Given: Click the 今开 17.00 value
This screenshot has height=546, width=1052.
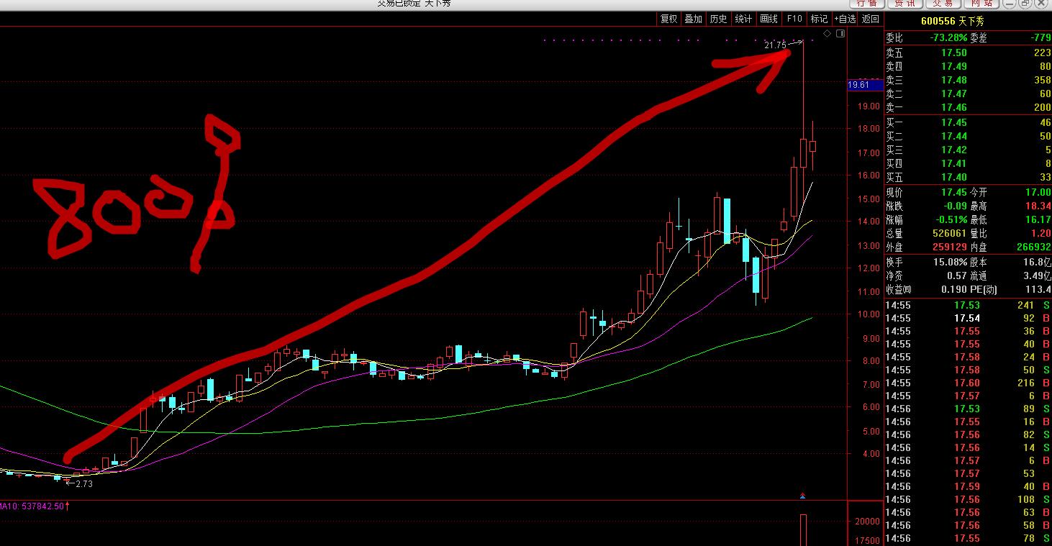Looking at the screenshot, I should coord(1038,193).
